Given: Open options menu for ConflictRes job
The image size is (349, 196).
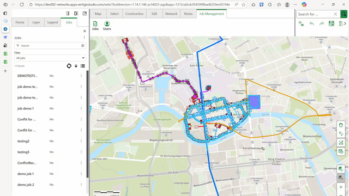Looking at the screenshot, I should tap(81, 163).
